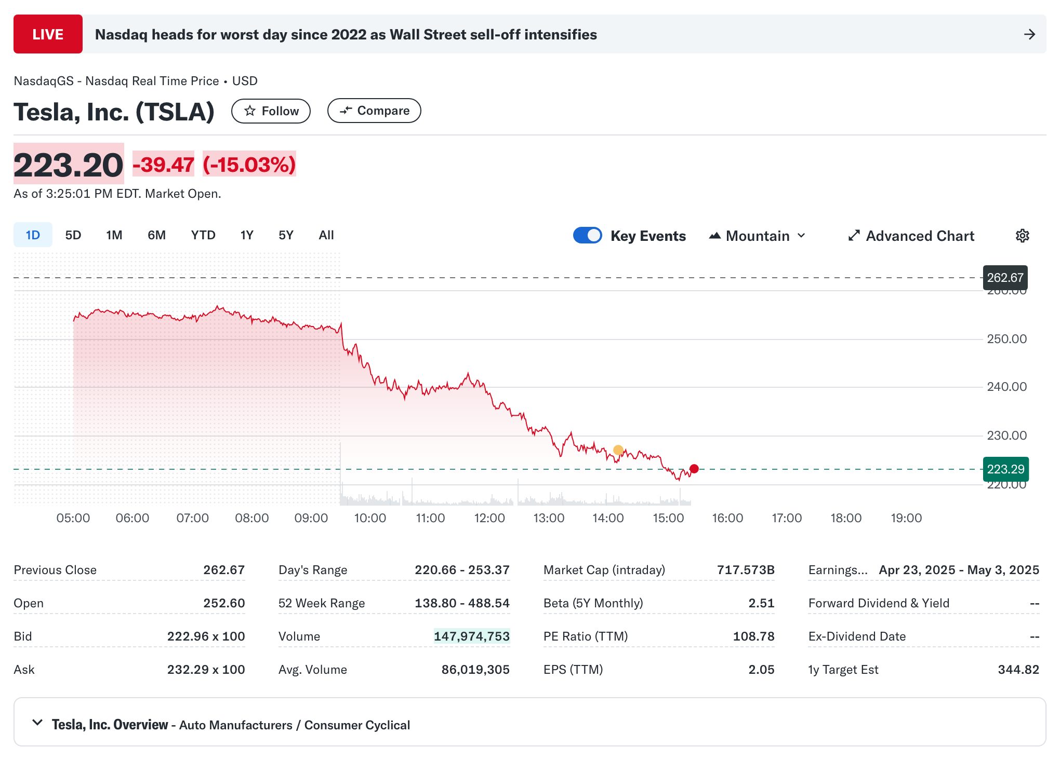Viewport: 1047px width, 761px height.
Task: Click the LIVE badge
Action: tap(48, 34)
